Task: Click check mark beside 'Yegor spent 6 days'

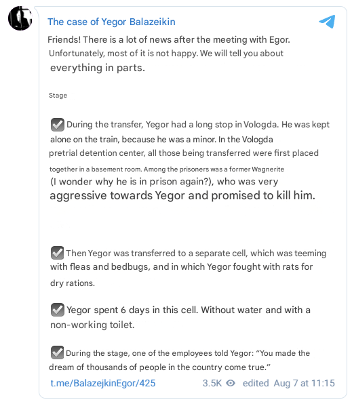Action: point(57,310)
